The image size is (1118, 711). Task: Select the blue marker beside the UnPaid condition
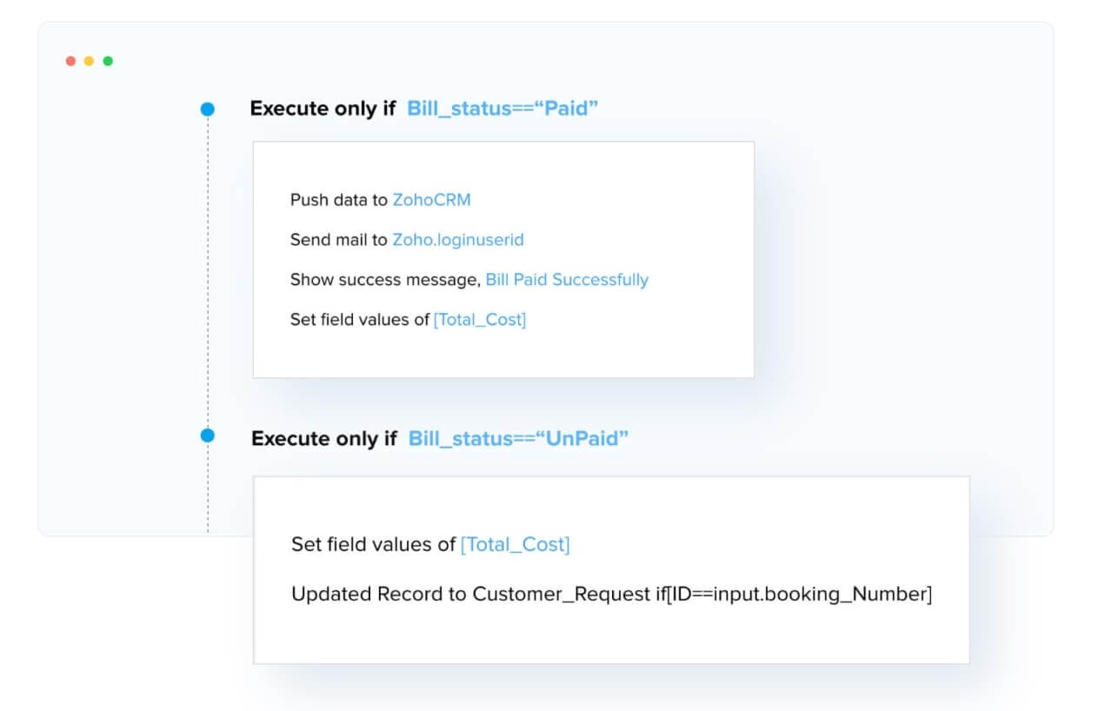207,435
